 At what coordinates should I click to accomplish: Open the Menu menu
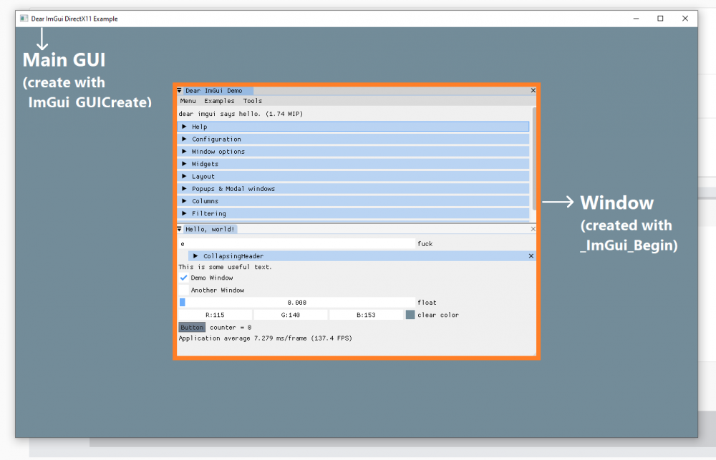(188, 101)
